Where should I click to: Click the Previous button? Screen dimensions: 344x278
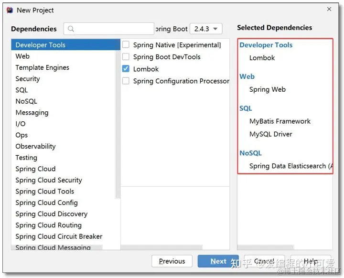172,261
